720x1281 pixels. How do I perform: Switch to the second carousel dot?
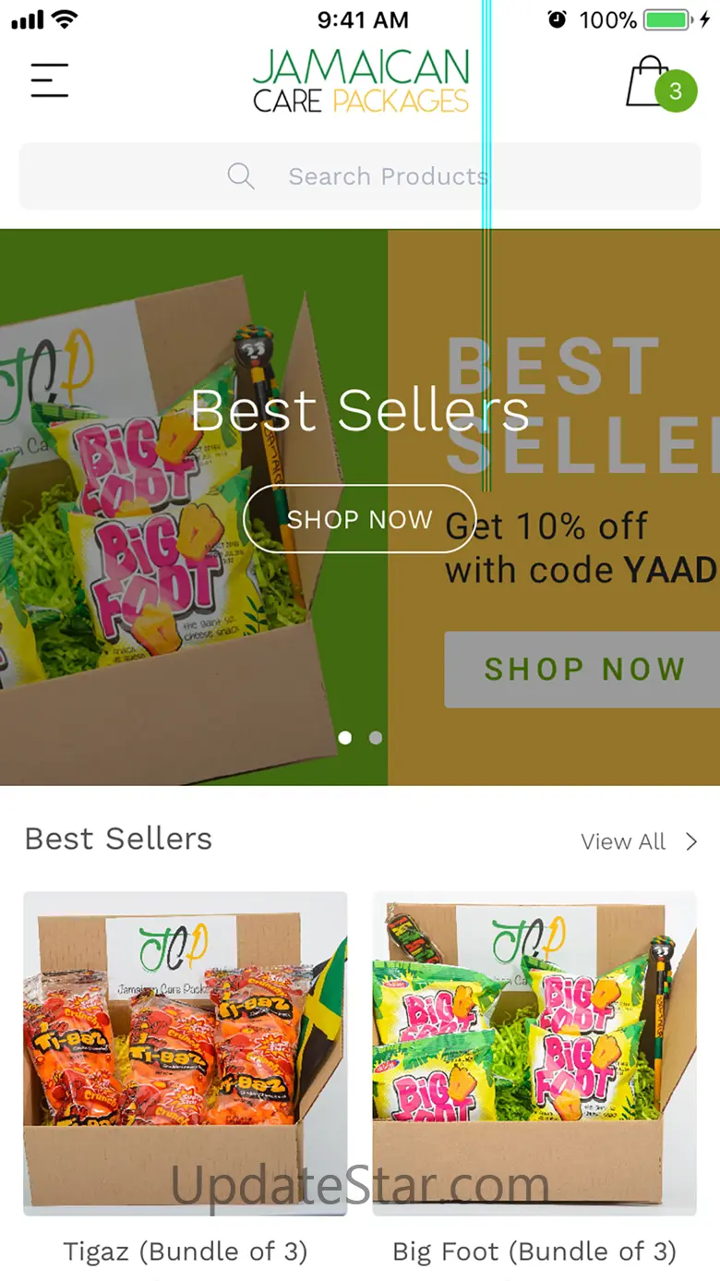coord(376,737)
